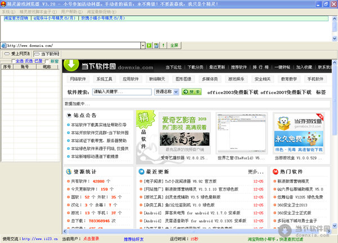Image resolution: width=338 pixels, height=243 pixels.
Task: Click the 当下论坛 nav link
Action: click(174, 67)
